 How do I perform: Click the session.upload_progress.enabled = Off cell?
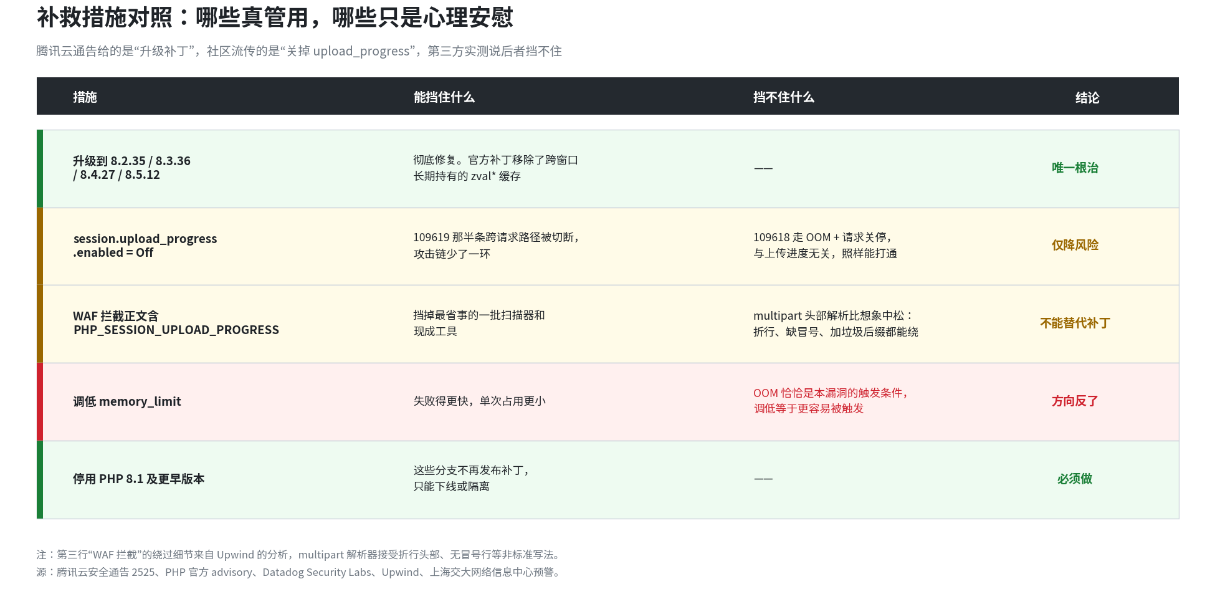click(145, 246)
